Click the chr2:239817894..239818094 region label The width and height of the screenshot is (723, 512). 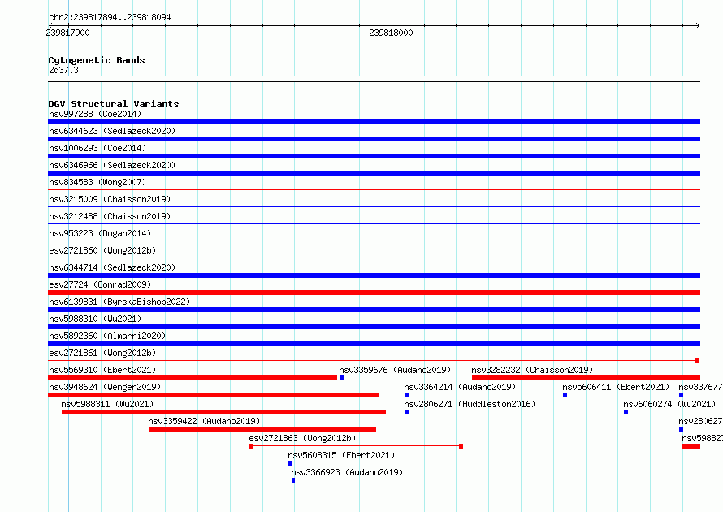(110, 17)
